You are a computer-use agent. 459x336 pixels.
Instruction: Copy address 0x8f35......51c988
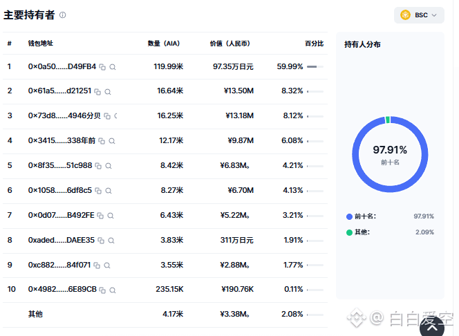click(x=98, y=166)
